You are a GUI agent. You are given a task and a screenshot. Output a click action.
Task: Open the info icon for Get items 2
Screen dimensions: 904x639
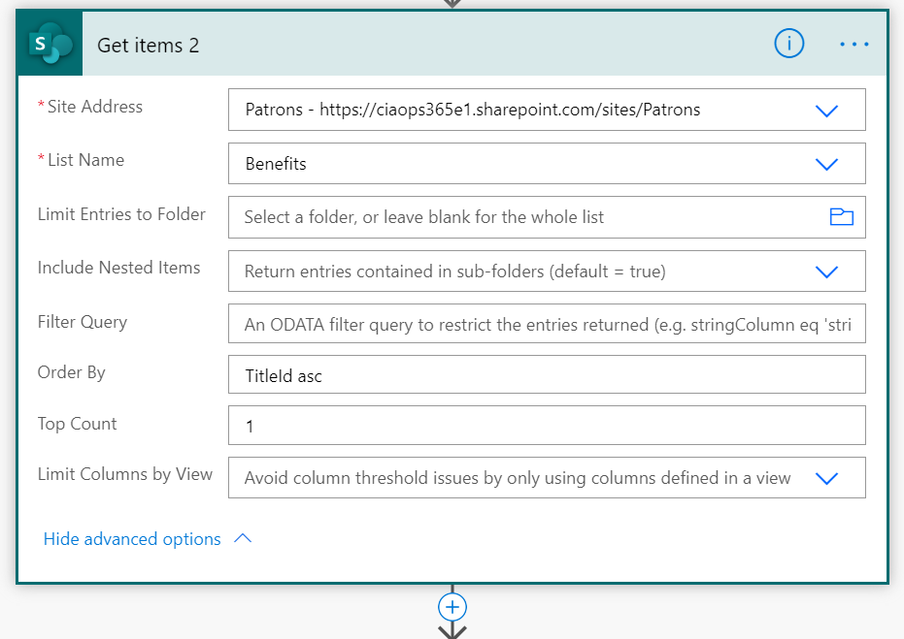(788, 44)
